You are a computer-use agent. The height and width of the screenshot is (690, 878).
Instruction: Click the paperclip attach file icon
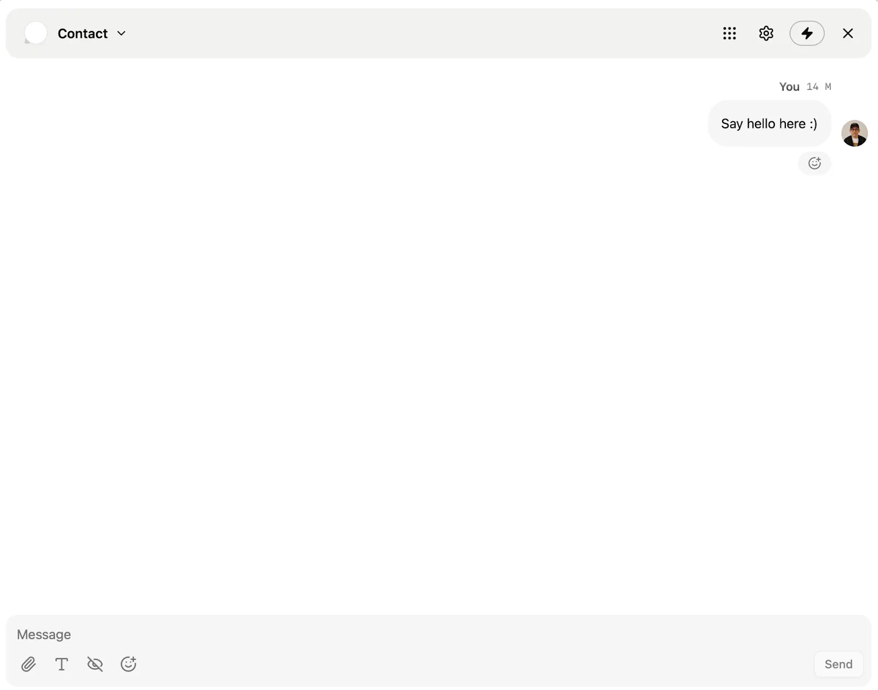coord(29,664)
